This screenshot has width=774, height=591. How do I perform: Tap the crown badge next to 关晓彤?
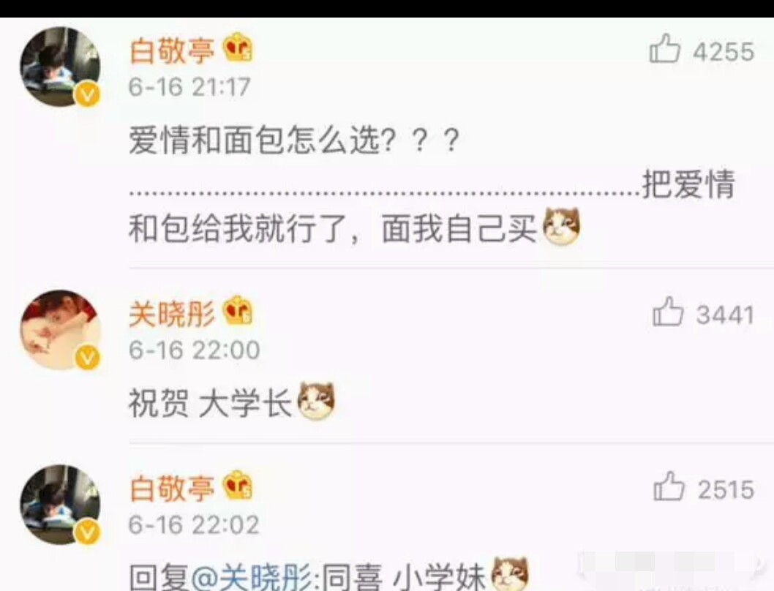[x=238, y=311]
